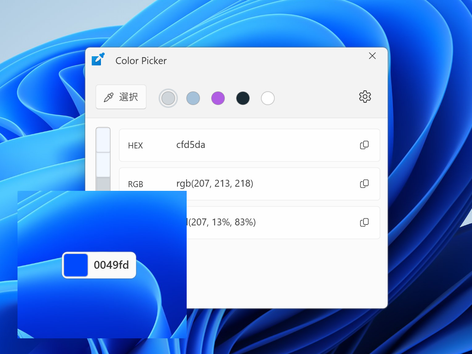The height and width of the screenshot is (354, 472).
Task: Choose the gray current shade in bar
Action: coord(103,184)
